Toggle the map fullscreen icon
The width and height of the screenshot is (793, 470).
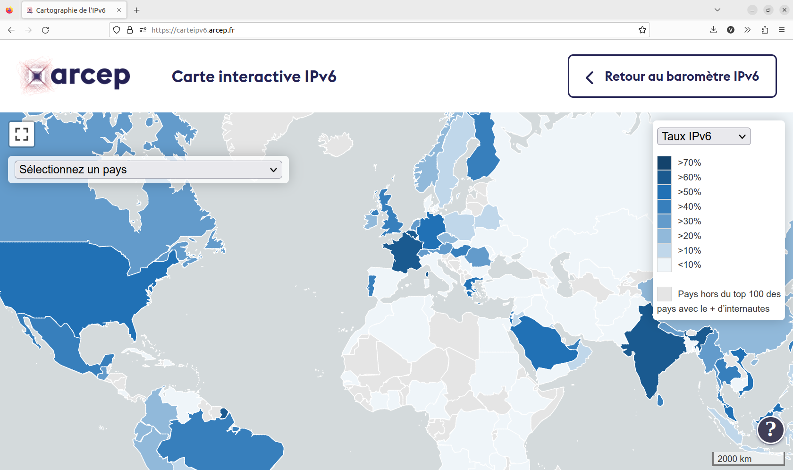22,134
